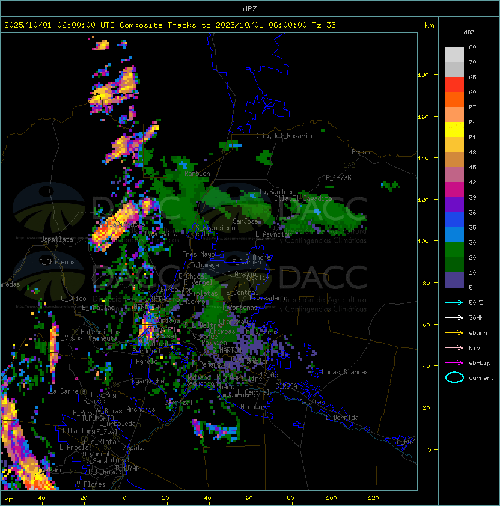
Task: Select the yellow eburn arrow symbol
Action: coord(454,333)
